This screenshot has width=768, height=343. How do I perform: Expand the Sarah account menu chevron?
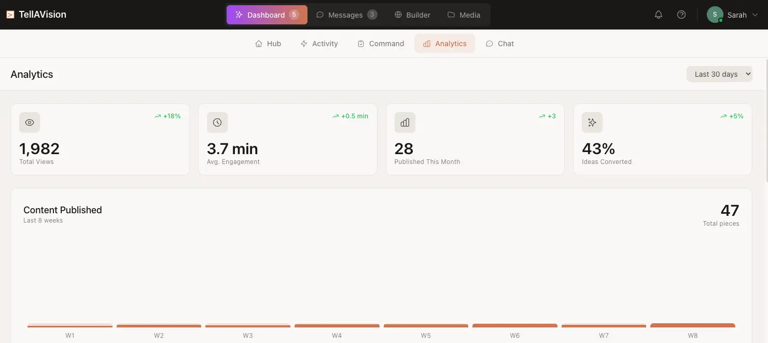click(x=755, y=15)
